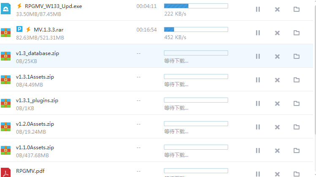Open folder for v1.3.1_plugins.zip
This screenshot has height=177, width=316.
(x=297, y=103)
